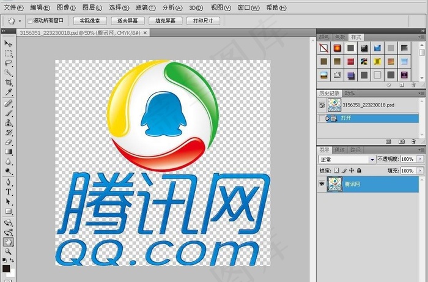
Task: Select the Hand tool in toolbox
Action: 8,242
